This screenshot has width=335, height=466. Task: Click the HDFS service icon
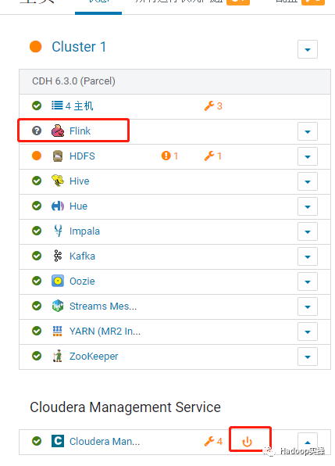58,156
